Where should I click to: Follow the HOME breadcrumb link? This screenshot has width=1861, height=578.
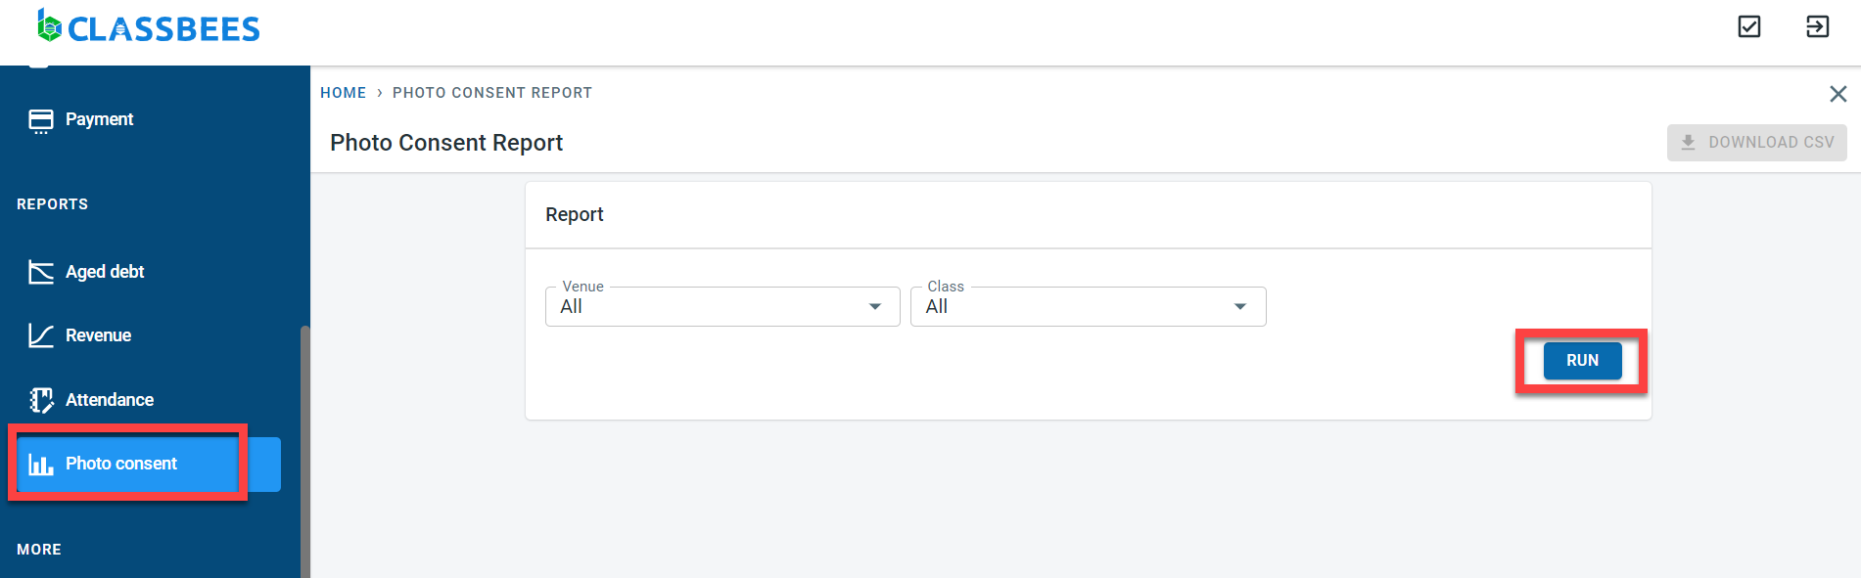(343, 93)
